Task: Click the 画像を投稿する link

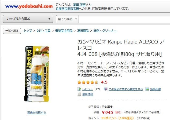Action: 36,112
